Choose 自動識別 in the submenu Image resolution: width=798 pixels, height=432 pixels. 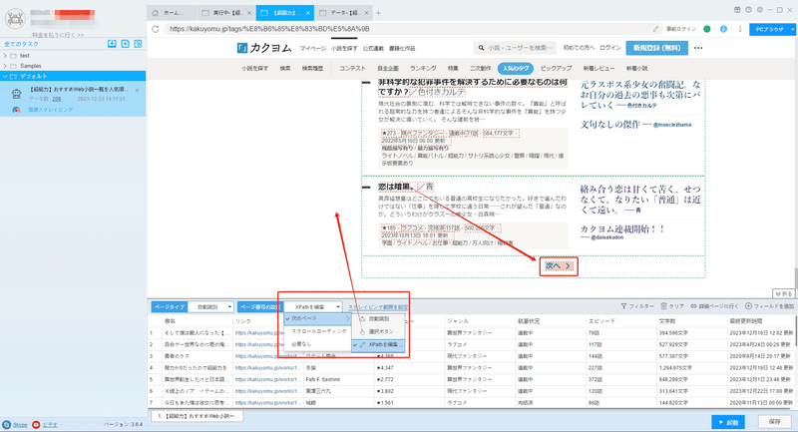tap(379, 319)
